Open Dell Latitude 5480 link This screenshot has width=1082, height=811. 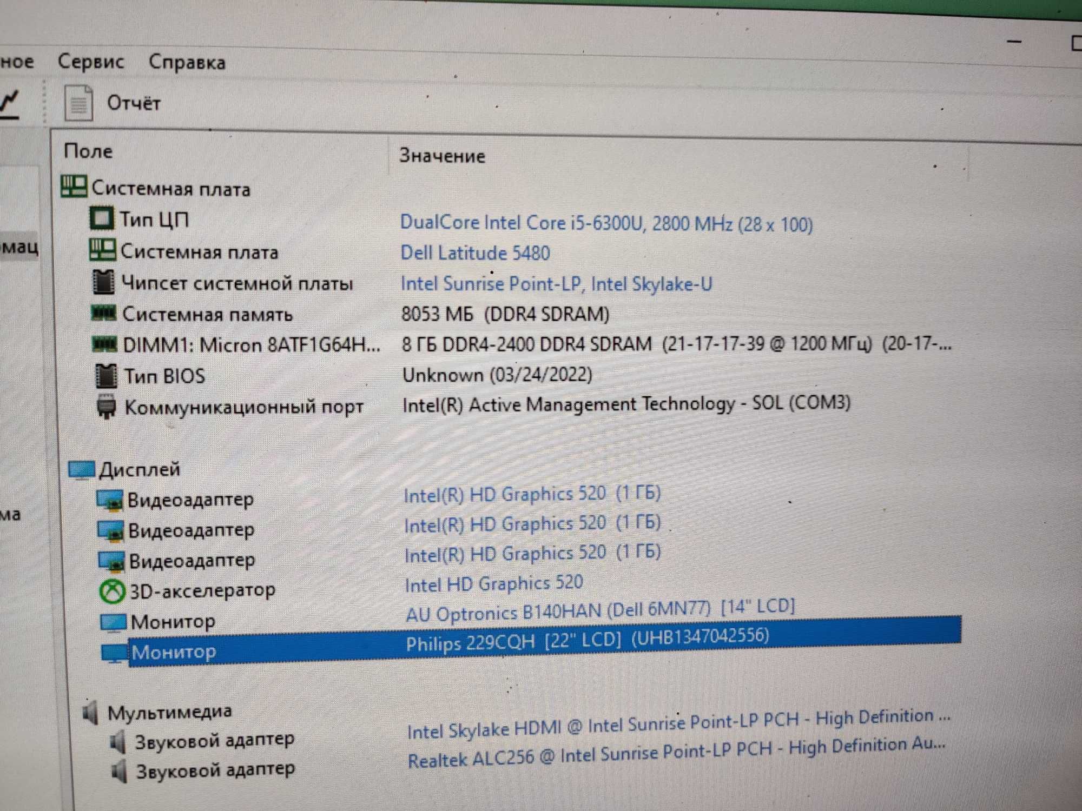click(475, 253)
